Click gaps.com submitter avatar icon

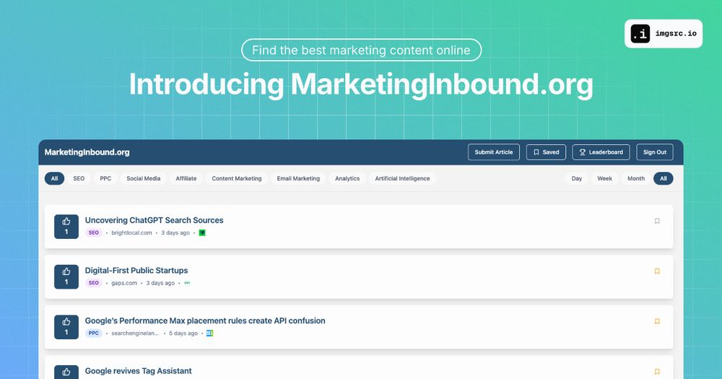click(187, 283)
